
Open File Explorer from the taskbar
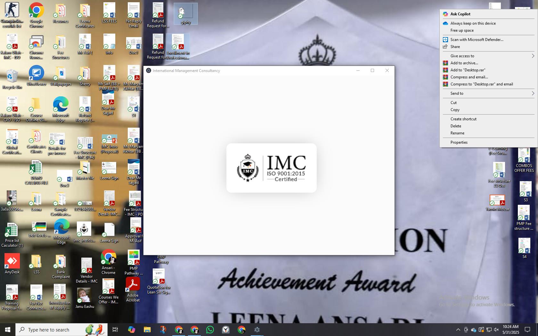[x=147, y=330]
